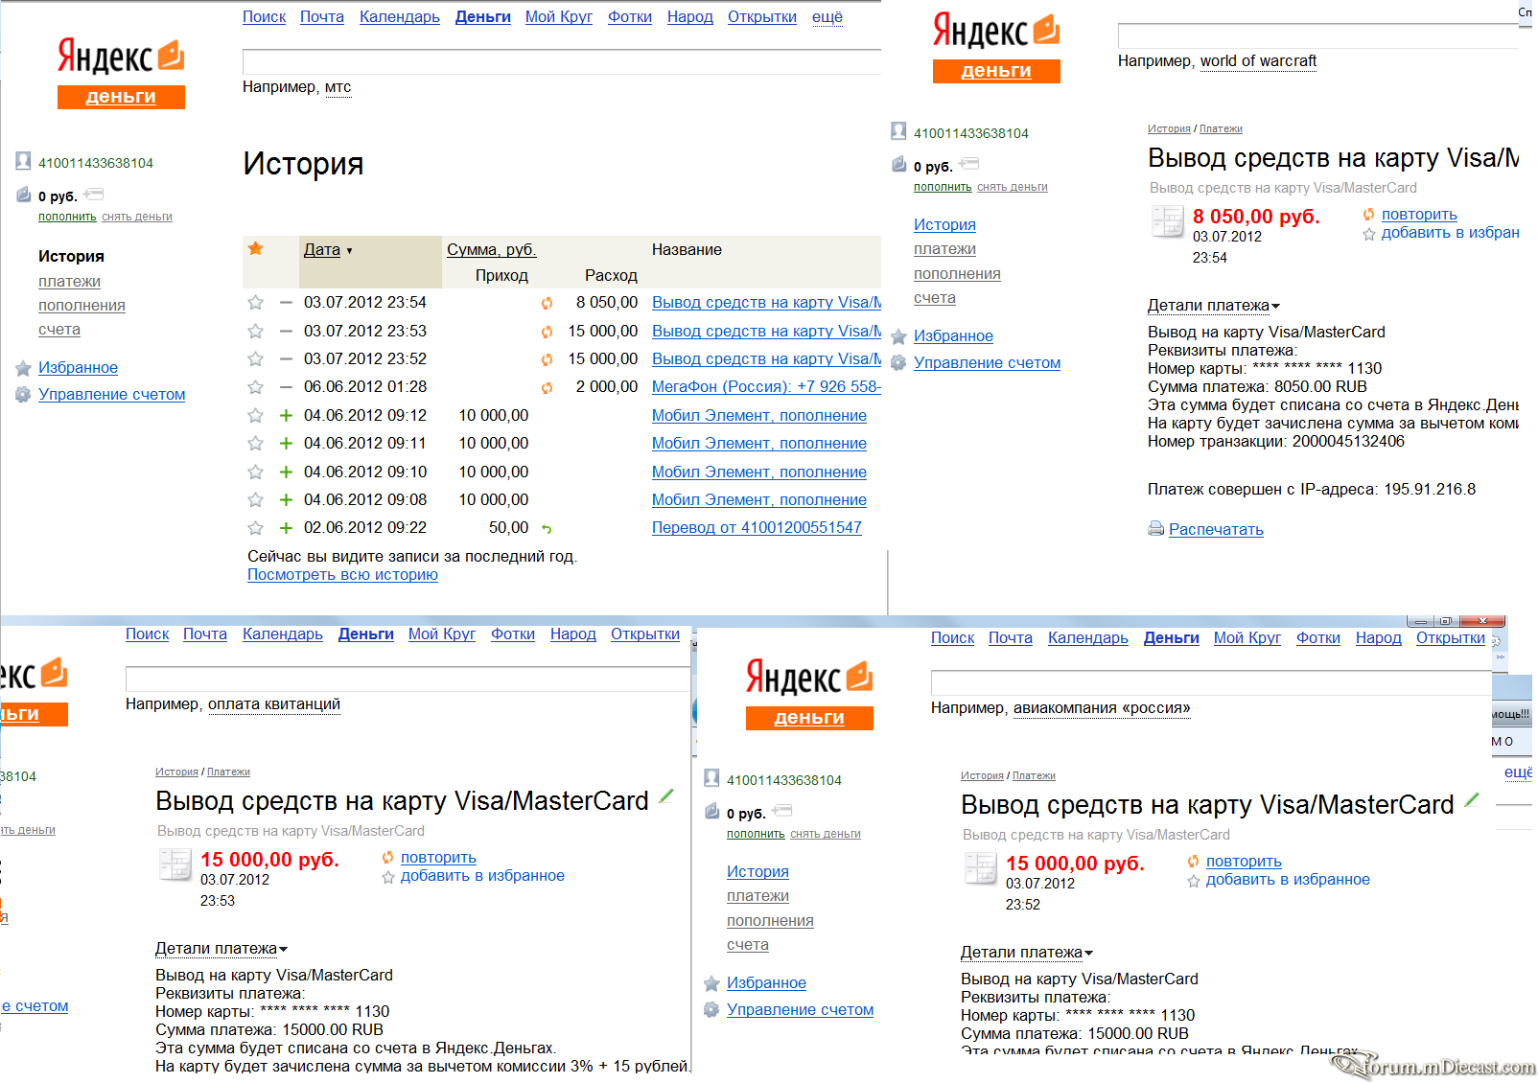The height and width of the screenshot is (1083, 1538).
Task: Click снять деньги on the 8 050,00 page
Action: (1013, 188)
